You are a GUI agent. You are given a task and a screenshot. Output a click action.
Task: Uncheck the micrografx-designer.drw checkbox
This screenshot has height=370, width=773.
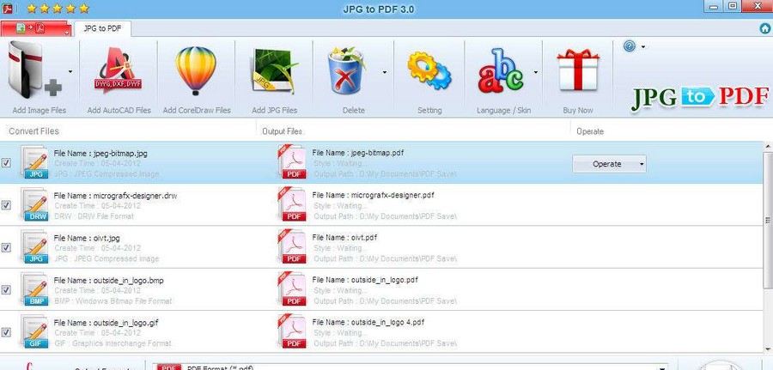coord(6,205)
